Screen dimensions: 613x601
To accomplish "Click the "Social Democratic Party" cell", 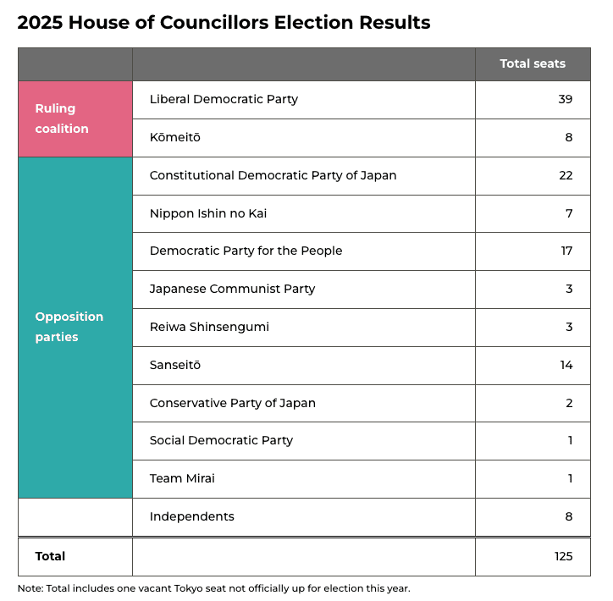I will pyautogui.click(x=221, y=440).
